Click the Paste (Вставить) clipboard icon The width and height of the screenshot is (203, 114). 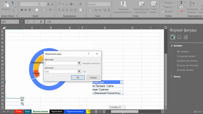[6, 4]
